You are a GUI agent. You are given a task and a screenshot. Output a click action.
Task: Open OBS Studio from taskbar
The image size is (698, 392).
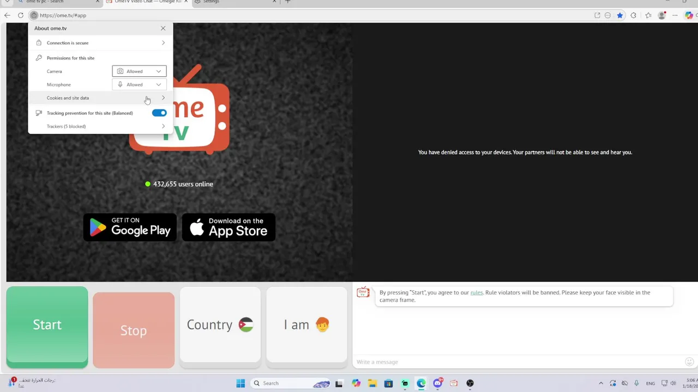470,383
